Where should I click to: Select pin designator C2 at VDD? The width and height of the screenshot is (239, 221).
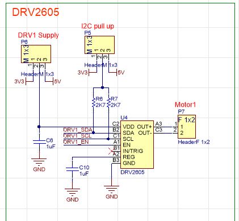point(116,124)
